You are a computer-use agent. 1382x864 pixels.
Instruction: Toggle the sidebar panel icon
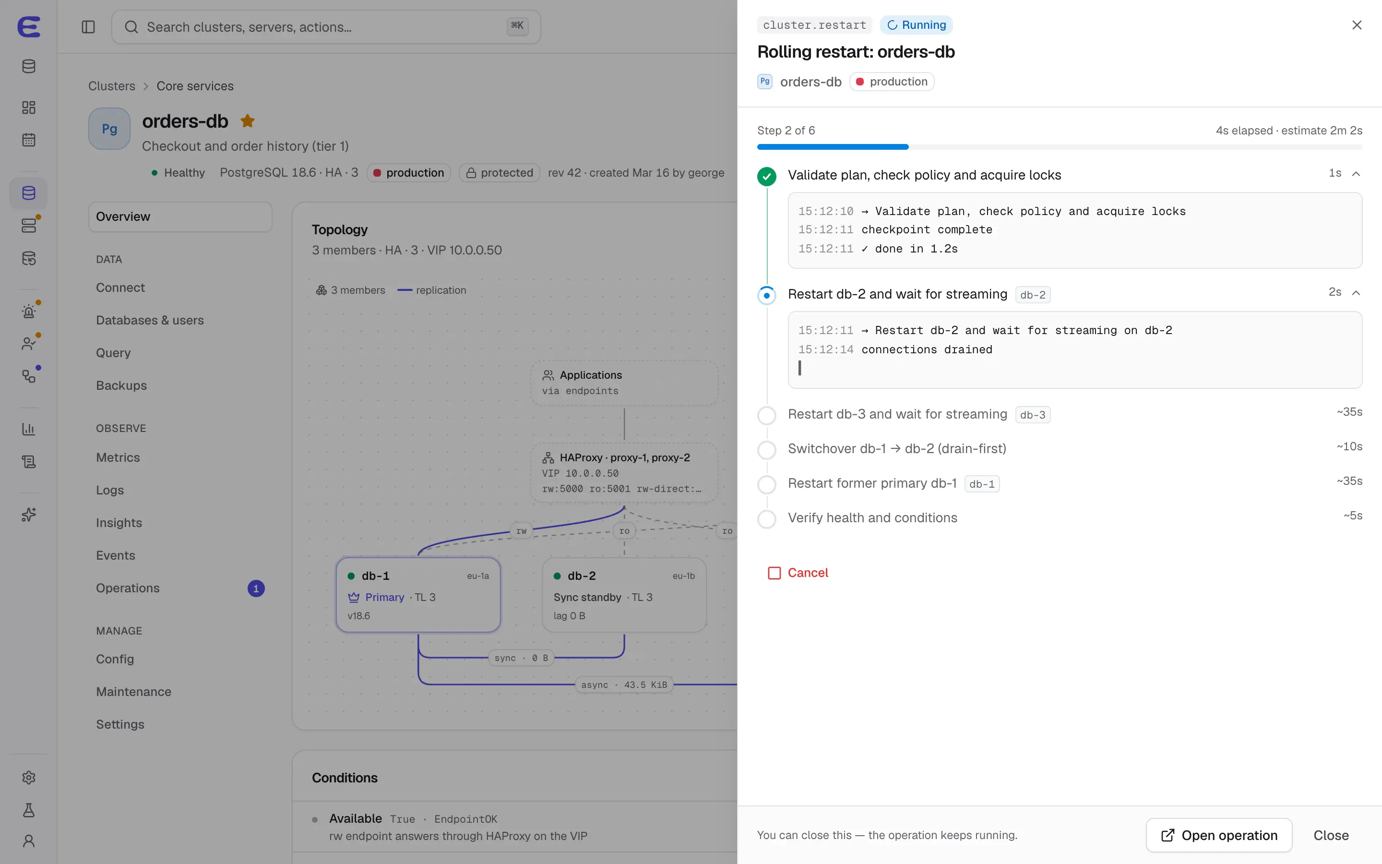coord(88,27)
